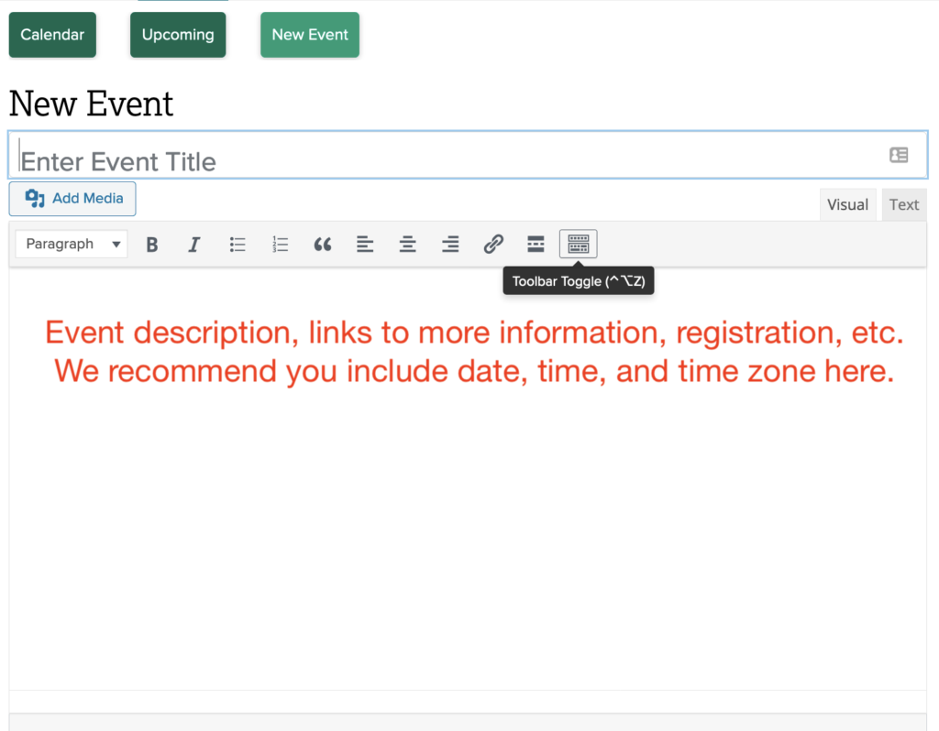Apply Italic formatting
Screen dimensions: 939x731
(x=194, y=245)
